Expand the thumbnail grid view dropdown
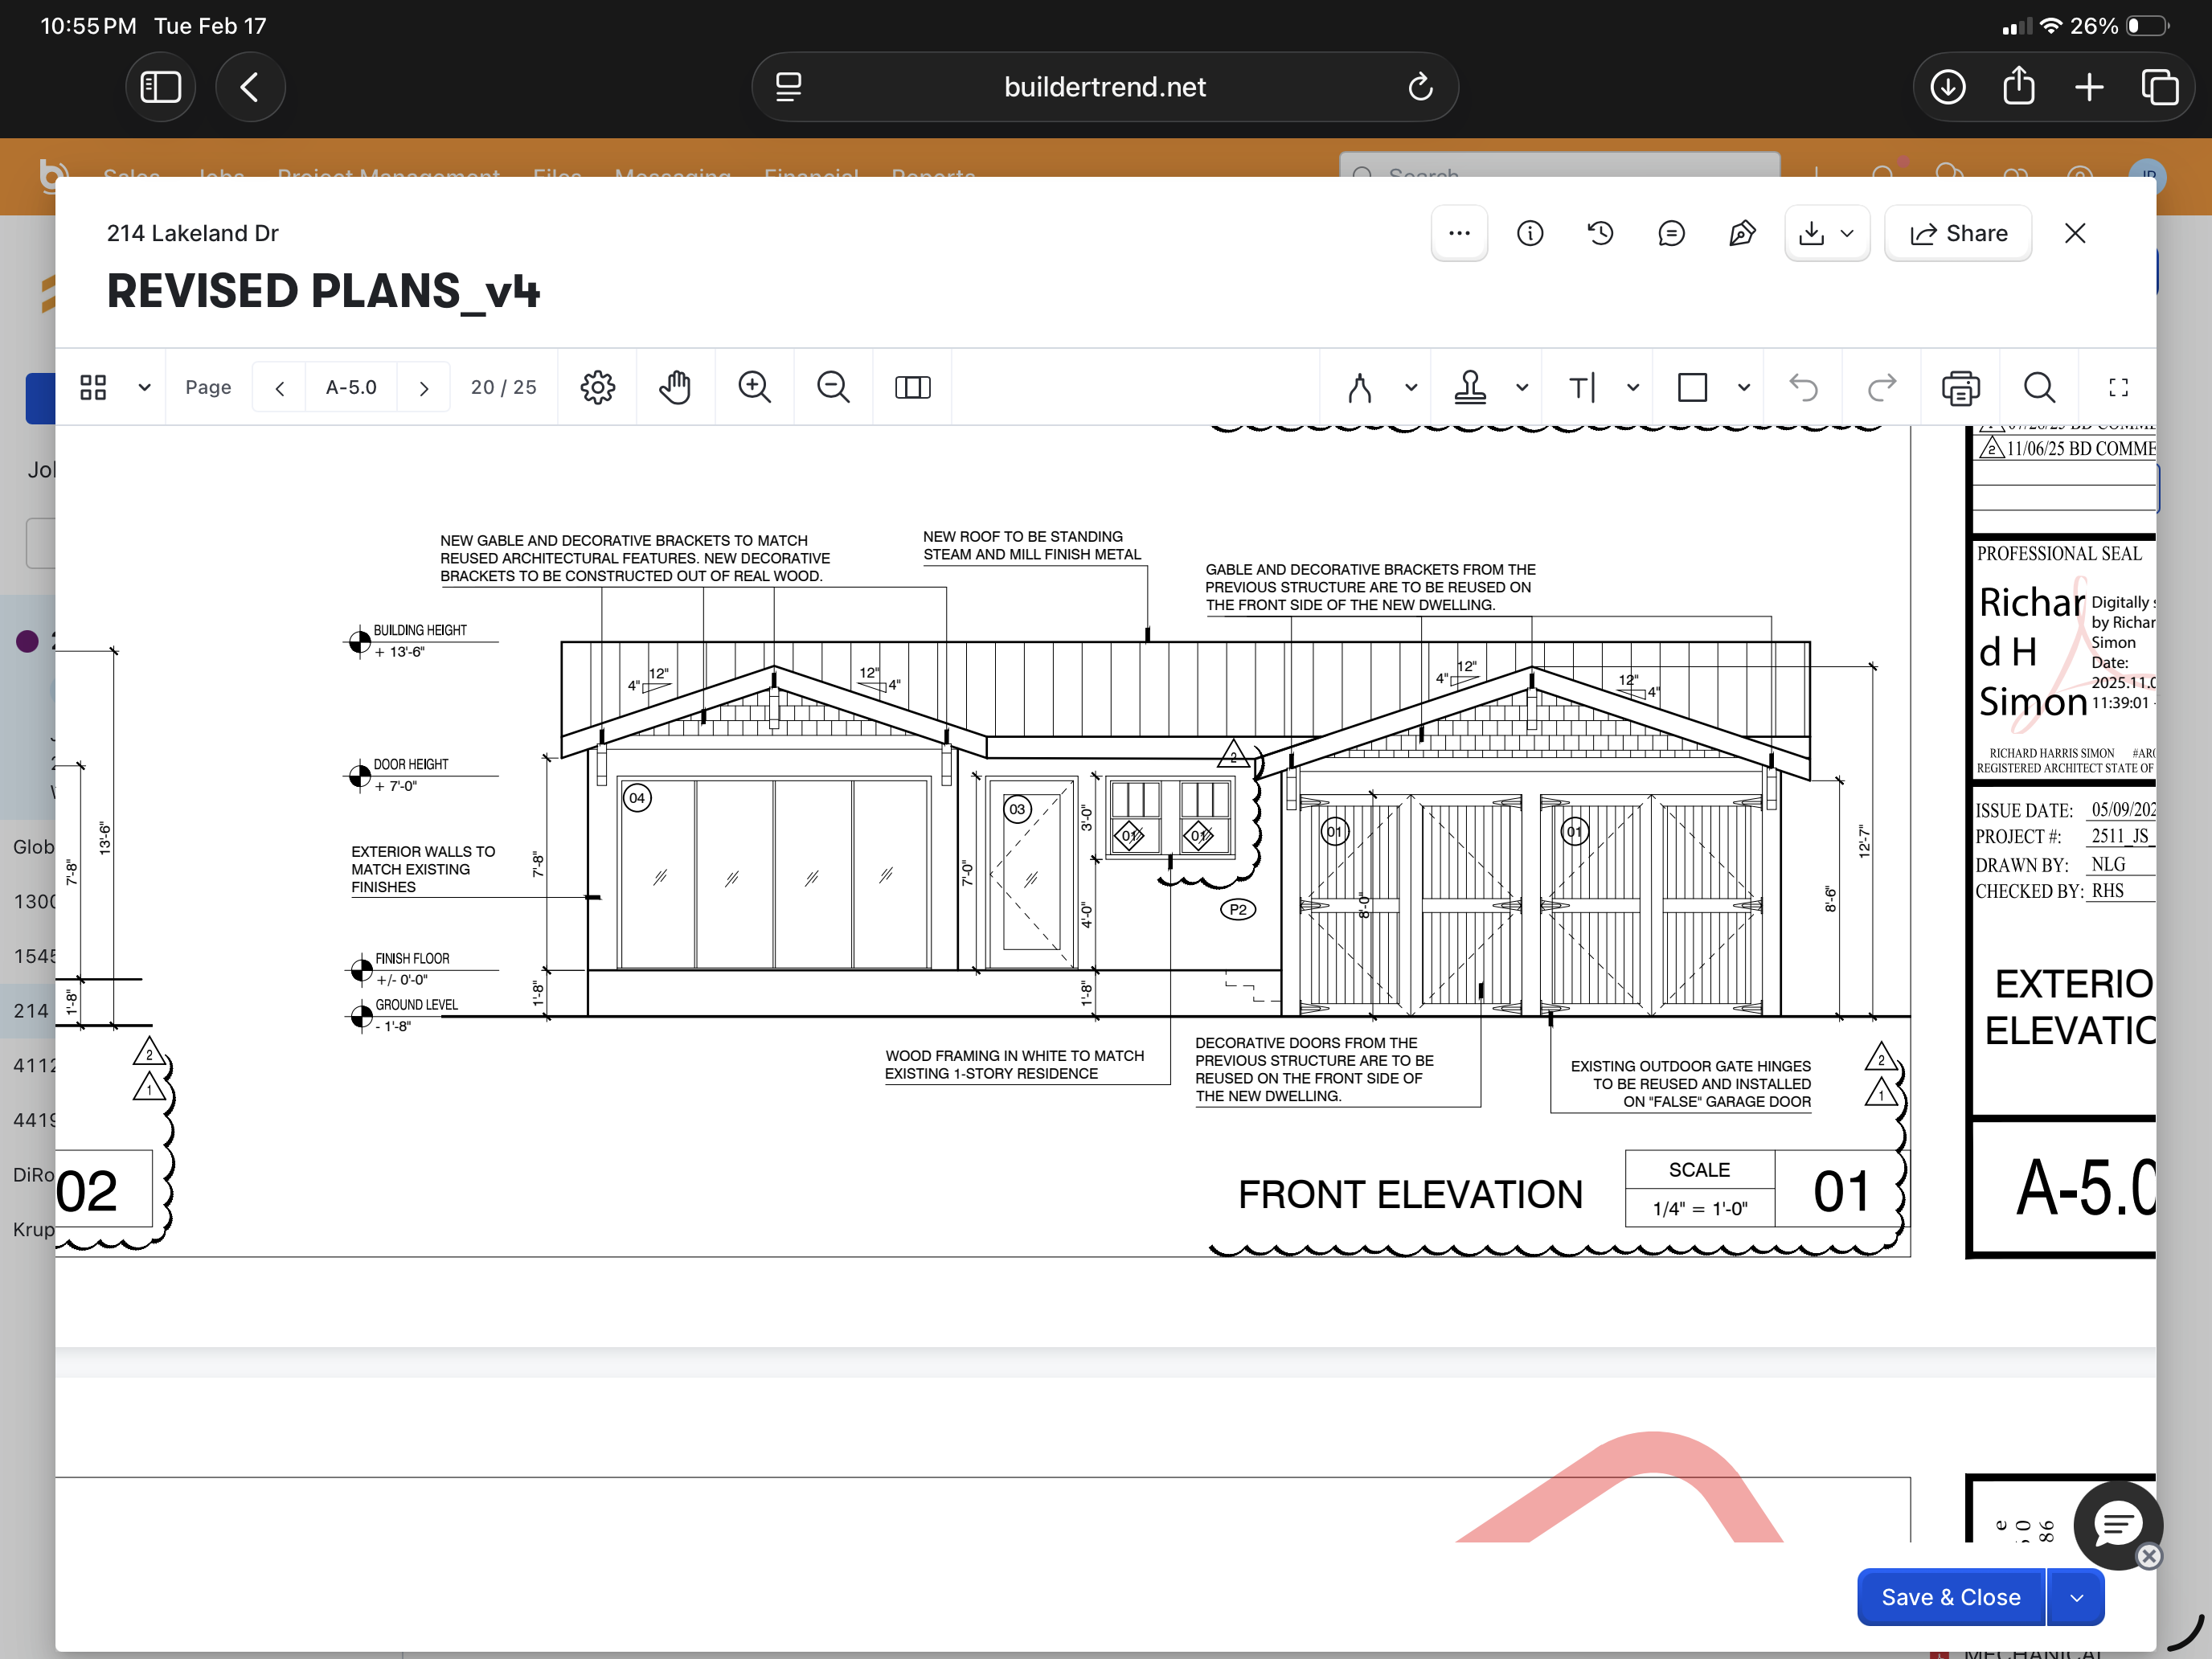The height and width of the screenshot is (1659, 2212). [144, 387]
